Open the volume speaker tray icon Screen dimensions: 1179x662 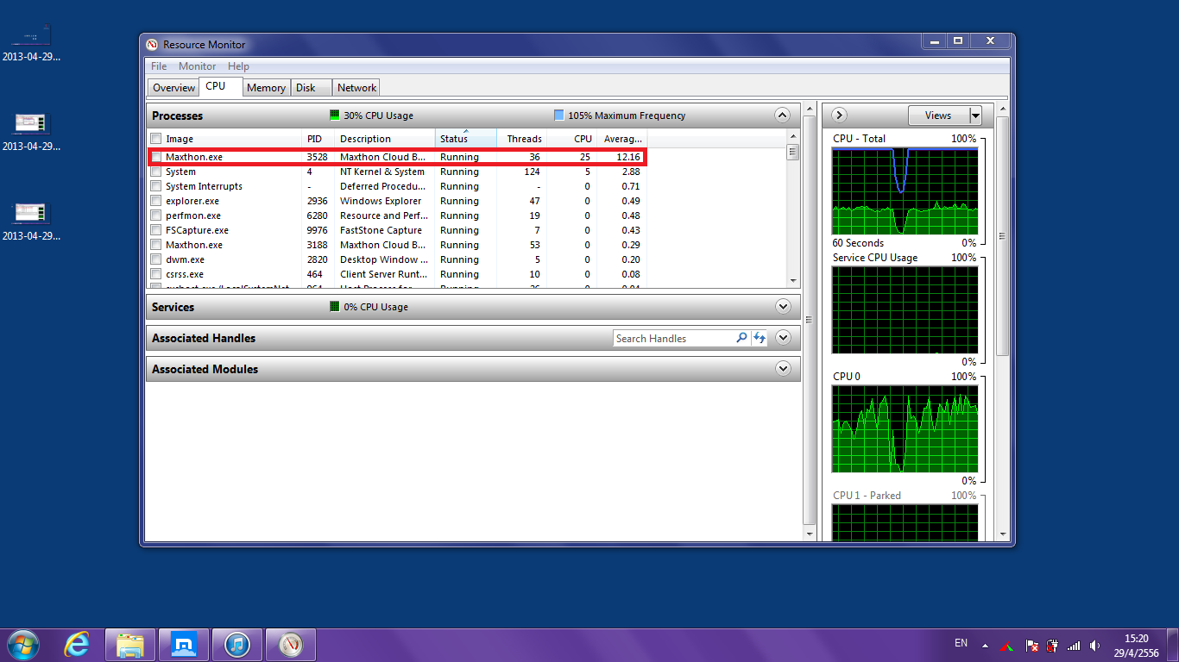pyautogui.click(x=1095, y=645)
